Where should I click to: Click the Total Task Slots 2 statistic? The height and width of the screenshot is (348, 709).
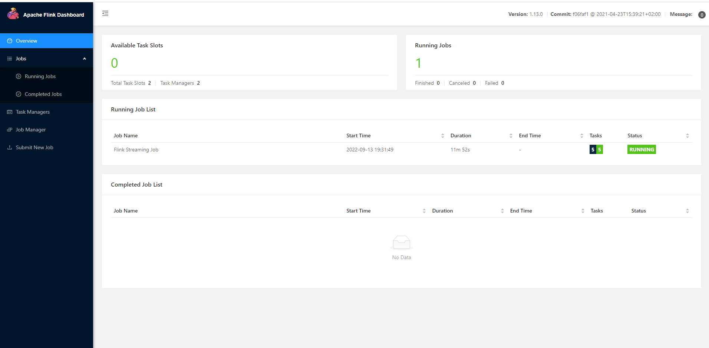tap(131, 83)
